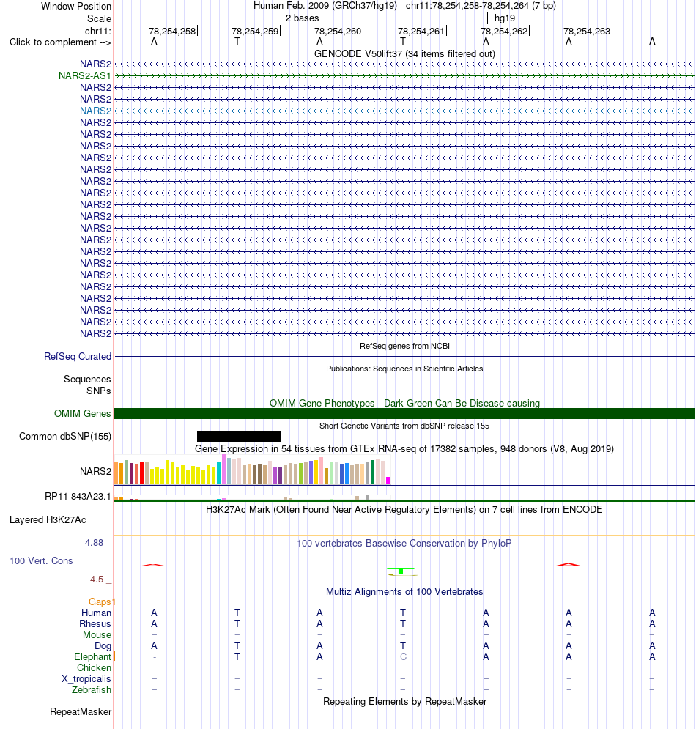Viewport: 696px width, 729px height.
Task: Click the Zebrafish species label
Action: 92,689
